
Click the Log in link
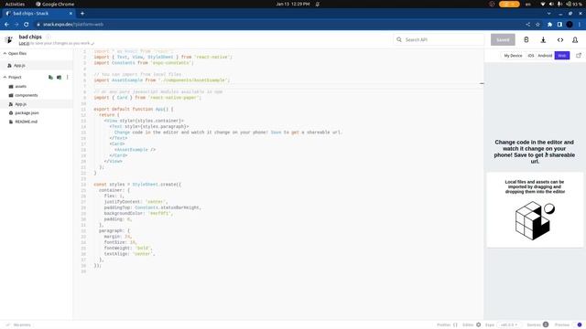[24, 43]
